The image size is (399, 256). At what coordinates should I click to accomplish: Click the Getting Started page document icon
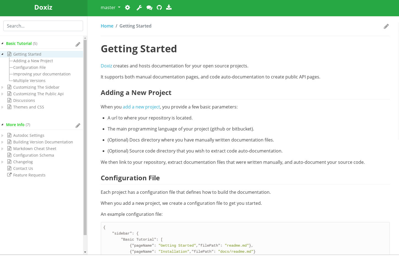[x=9, y=54]
